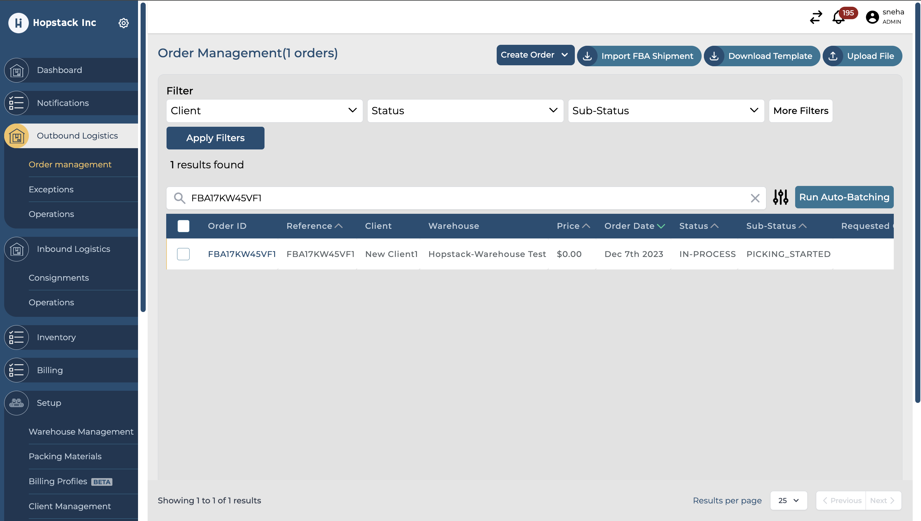Click the sidebar vertical scrollbar
The height and width of the screenshot is (521, 921).
[143, 157]
